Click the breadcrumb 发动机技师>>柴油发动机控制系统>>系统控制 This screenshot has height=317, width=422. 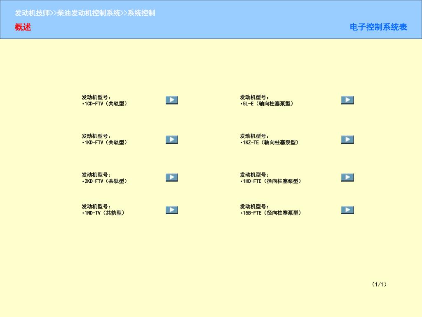(x=85, y=13)
